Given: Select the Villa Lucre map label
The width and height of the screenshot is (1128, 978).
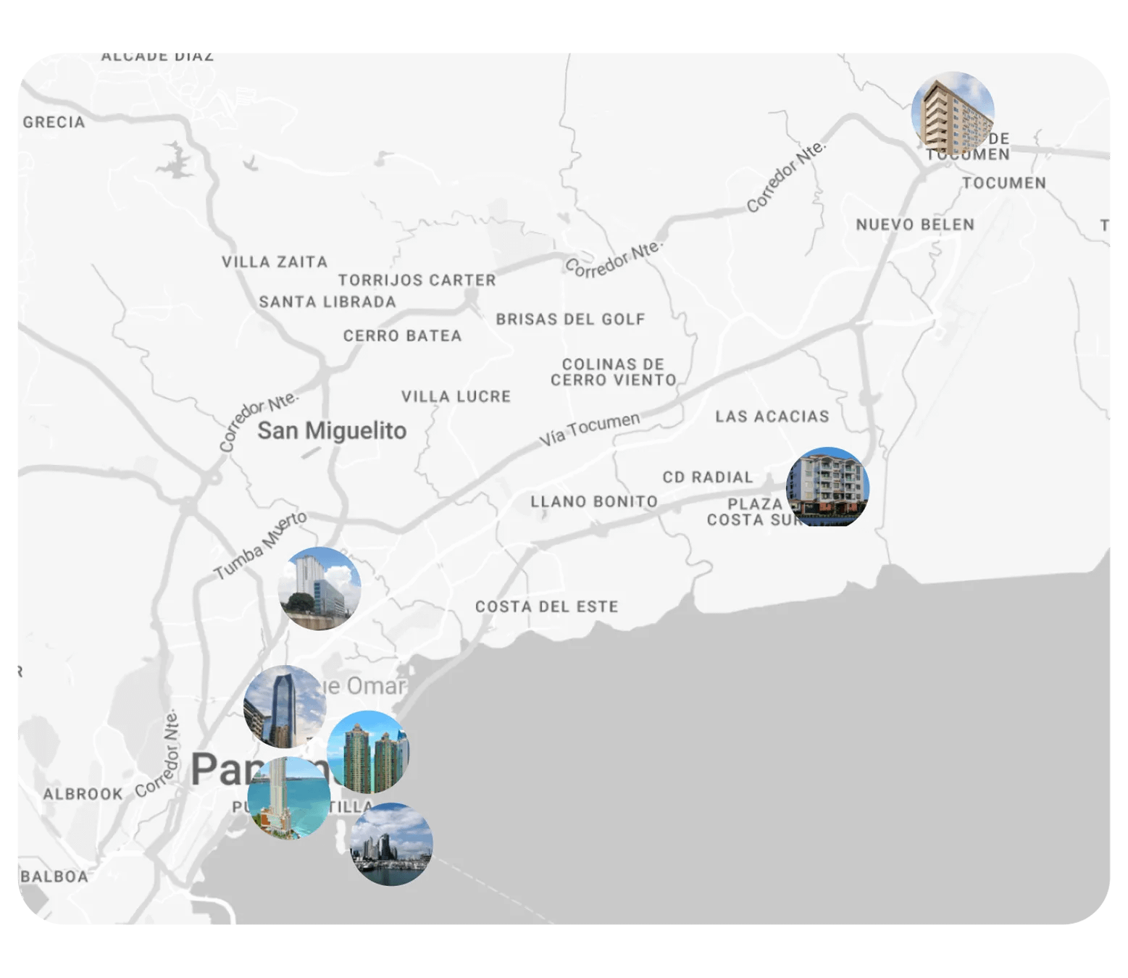Looking at the screenshot, I should click(456, 397).
